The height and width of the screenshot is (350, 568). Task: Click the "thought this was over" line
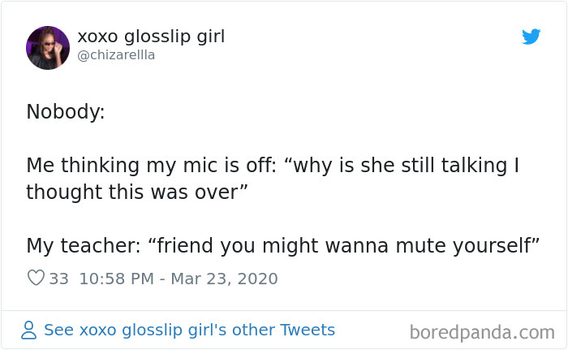[x=136, y=192]
